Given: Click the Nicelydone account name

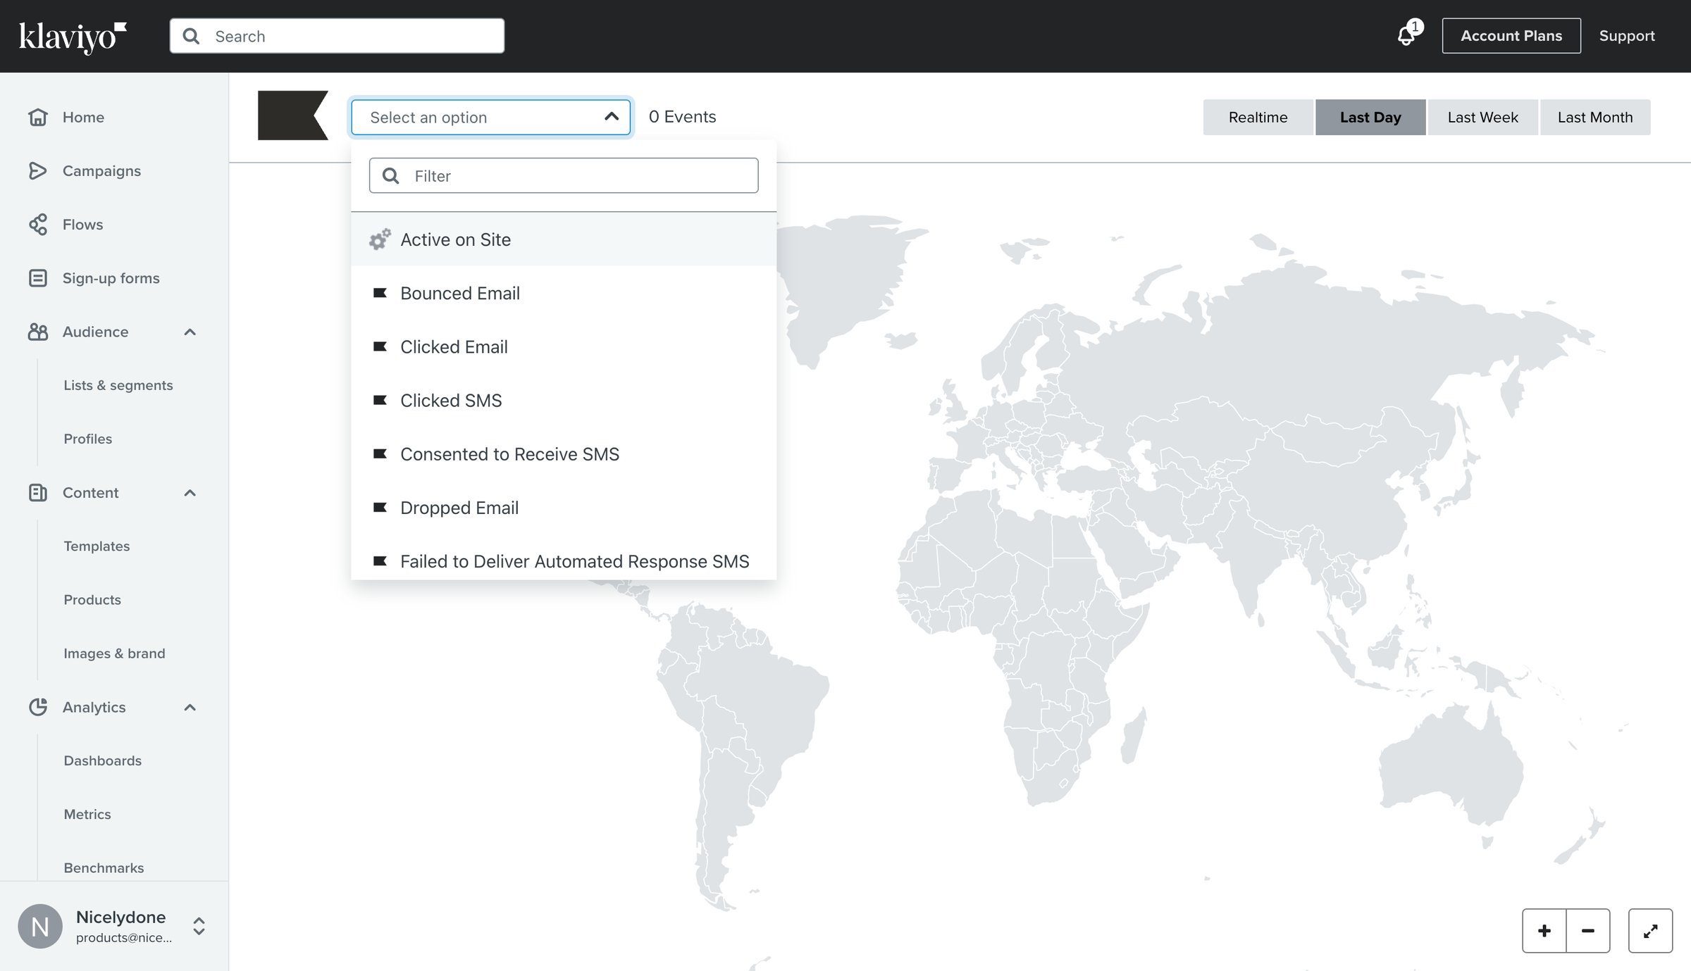Looking at the screenshot, I should tap(120, 916).
